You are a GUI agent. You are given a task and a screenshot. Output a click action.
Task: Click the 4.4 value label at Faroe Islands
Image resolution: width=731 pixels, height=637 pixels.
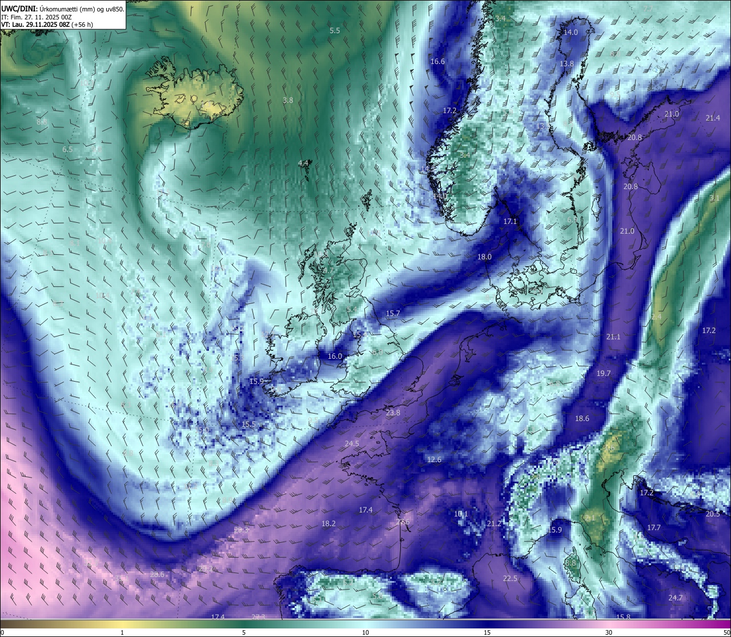tap(303, 163)
